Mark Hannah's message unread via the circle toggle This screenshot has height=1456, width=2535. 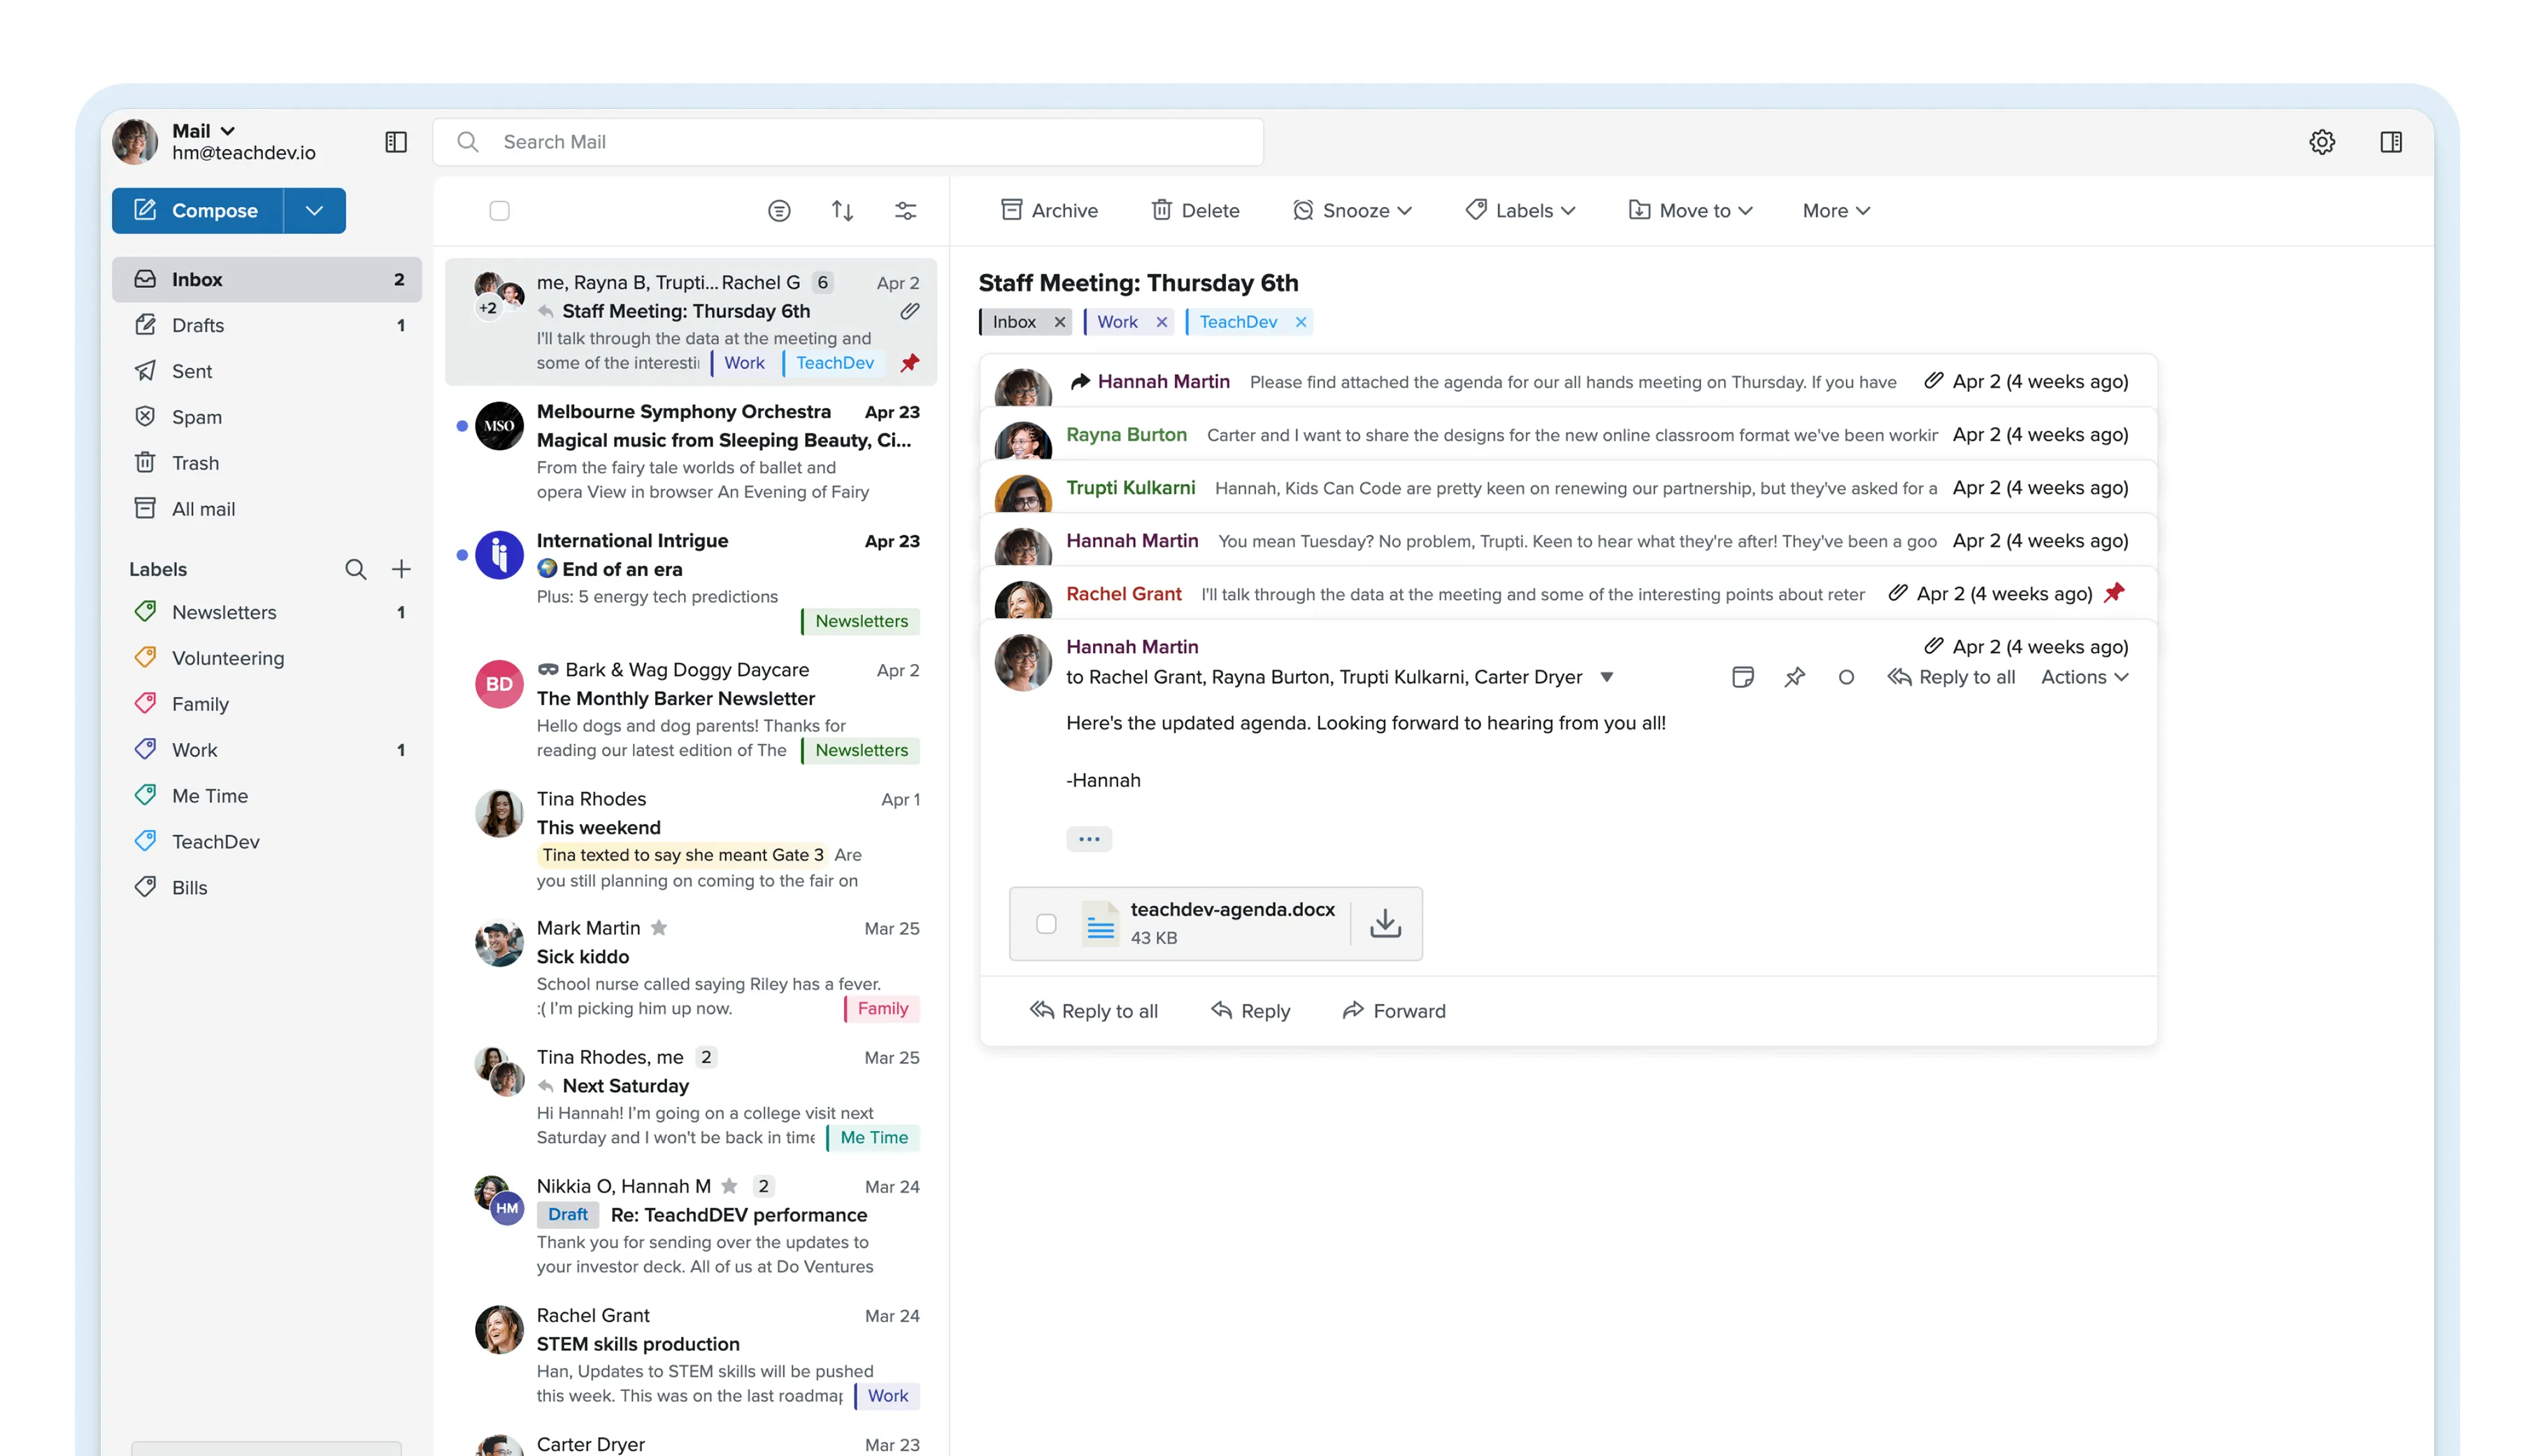point(1845,677)
